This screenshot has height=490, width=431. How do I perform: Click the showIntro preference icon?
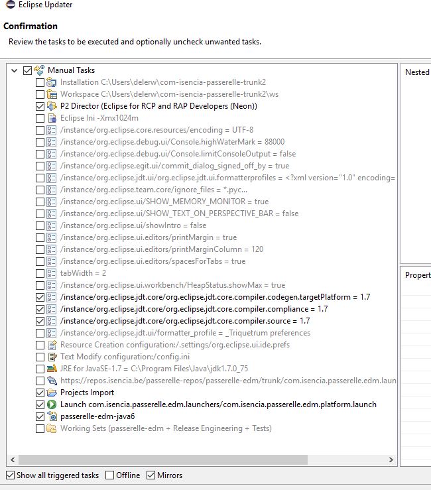pyautogui.click(x=51, y=225)
